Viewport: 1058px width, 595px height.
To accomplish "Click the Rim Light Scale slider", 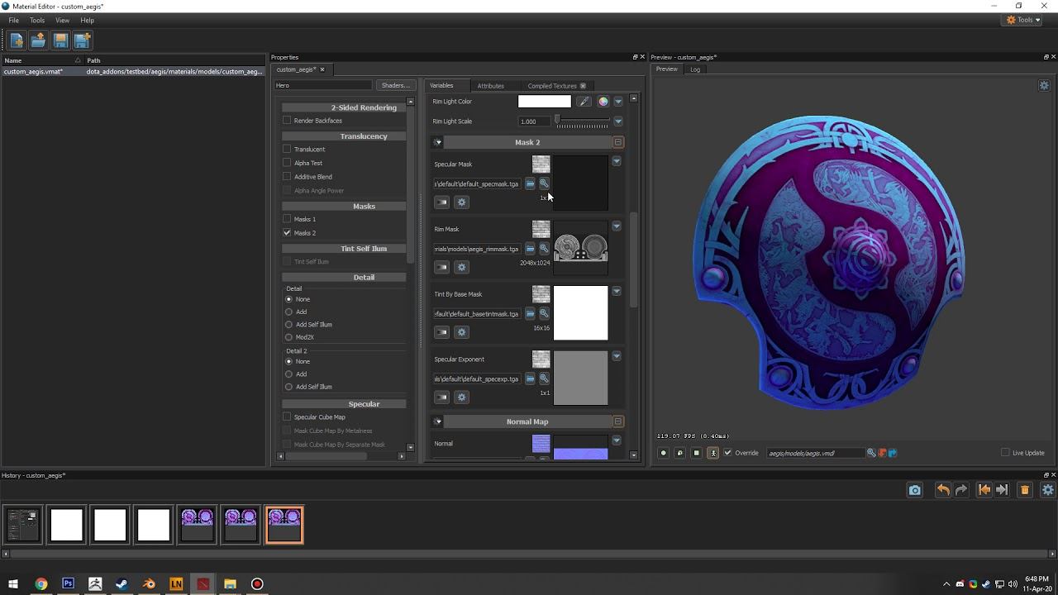I will pos(582,121).
